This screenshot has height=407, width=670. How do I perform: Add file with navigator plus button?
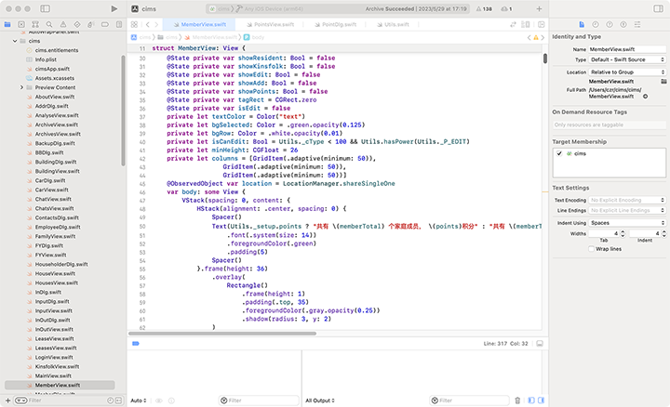(7, 400)
